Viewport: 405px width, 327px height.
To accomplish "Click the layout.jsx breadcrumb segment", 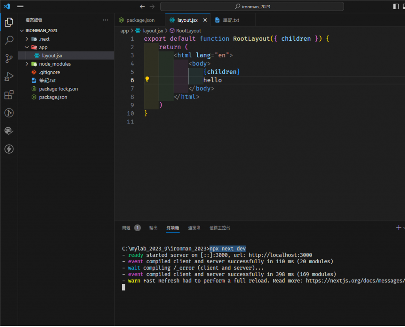I will pos(153,31).
